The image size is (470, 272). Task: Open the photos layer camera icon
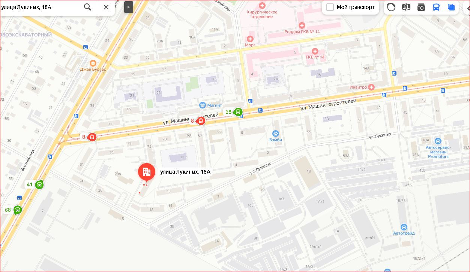click(x=421, y=7)
